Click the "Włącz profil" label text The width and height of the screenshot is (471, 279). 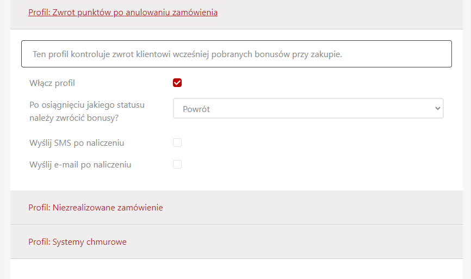point(52,83)
